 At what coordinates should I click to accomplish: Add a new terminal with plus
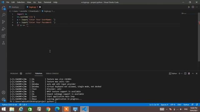point(179,73)
